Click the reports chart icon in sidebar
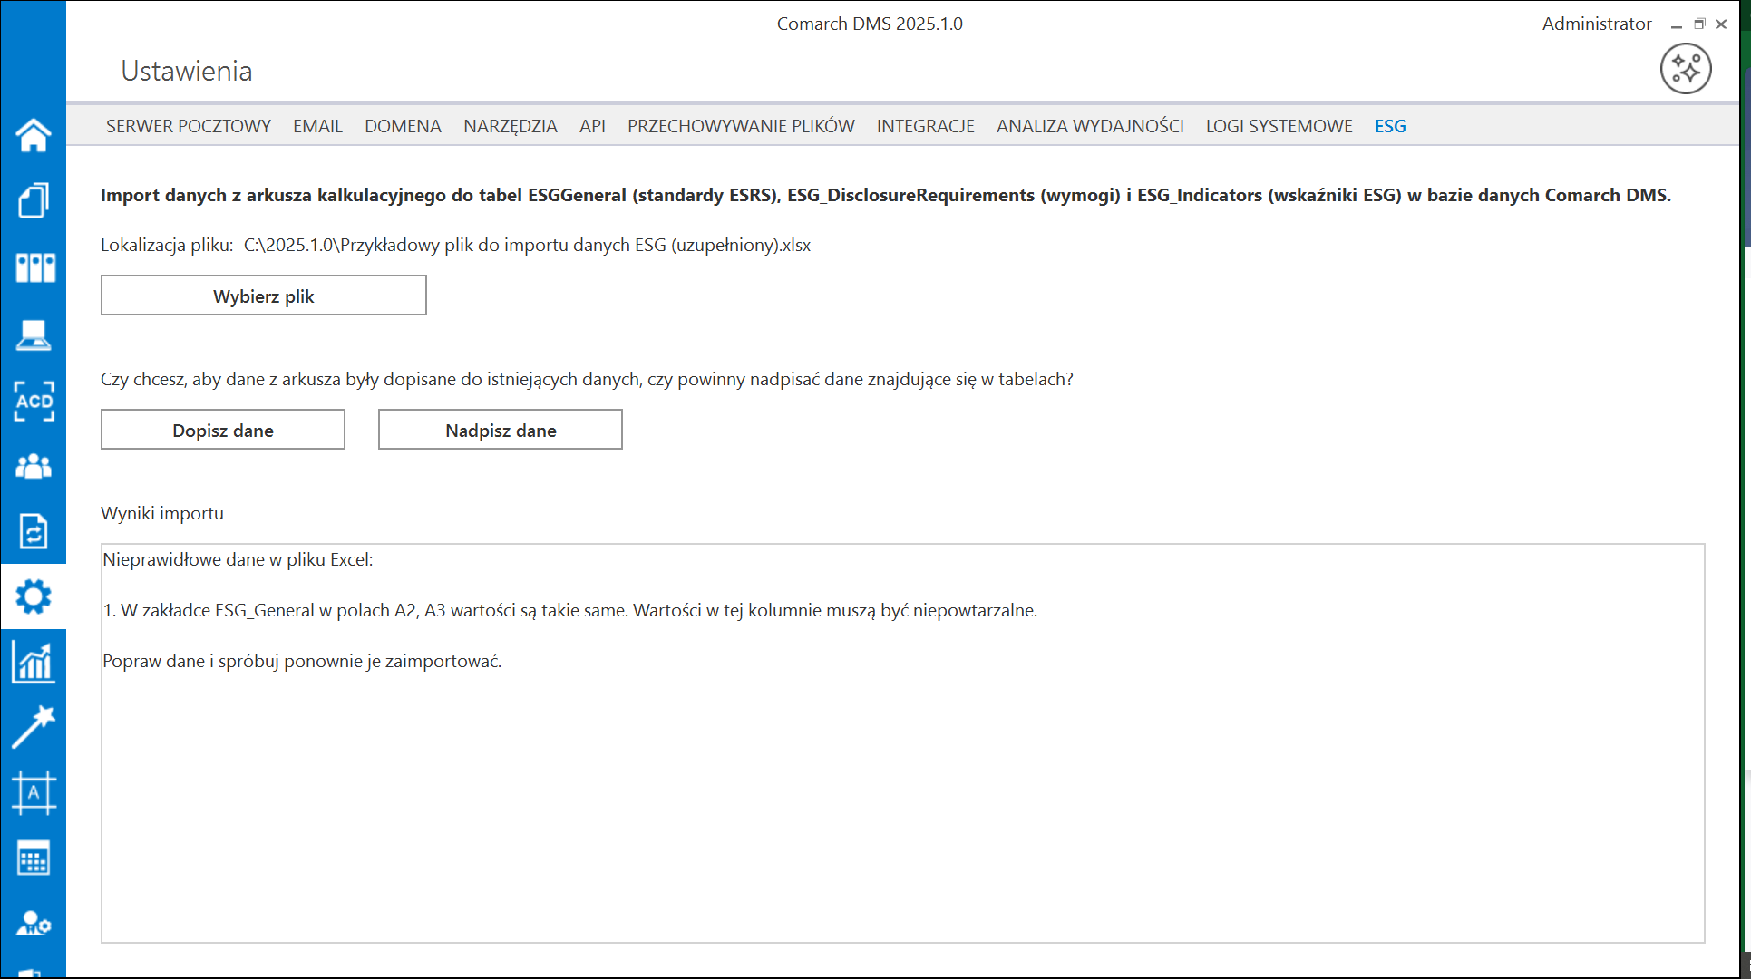 [x=34, y=662]
